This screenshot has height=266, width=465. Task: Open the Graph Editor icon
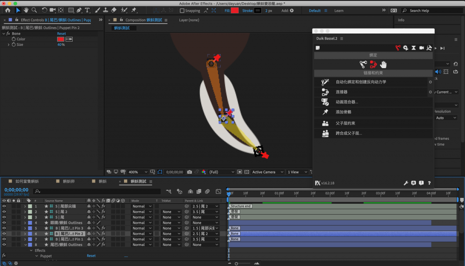(x=218, y=192)
